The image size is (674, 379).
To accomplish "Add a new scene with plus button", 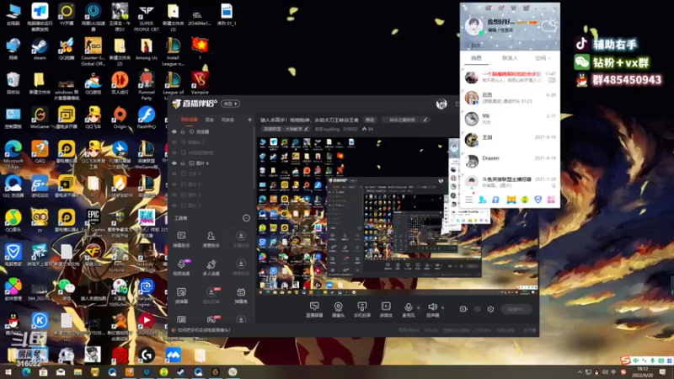I will (249, 120).
